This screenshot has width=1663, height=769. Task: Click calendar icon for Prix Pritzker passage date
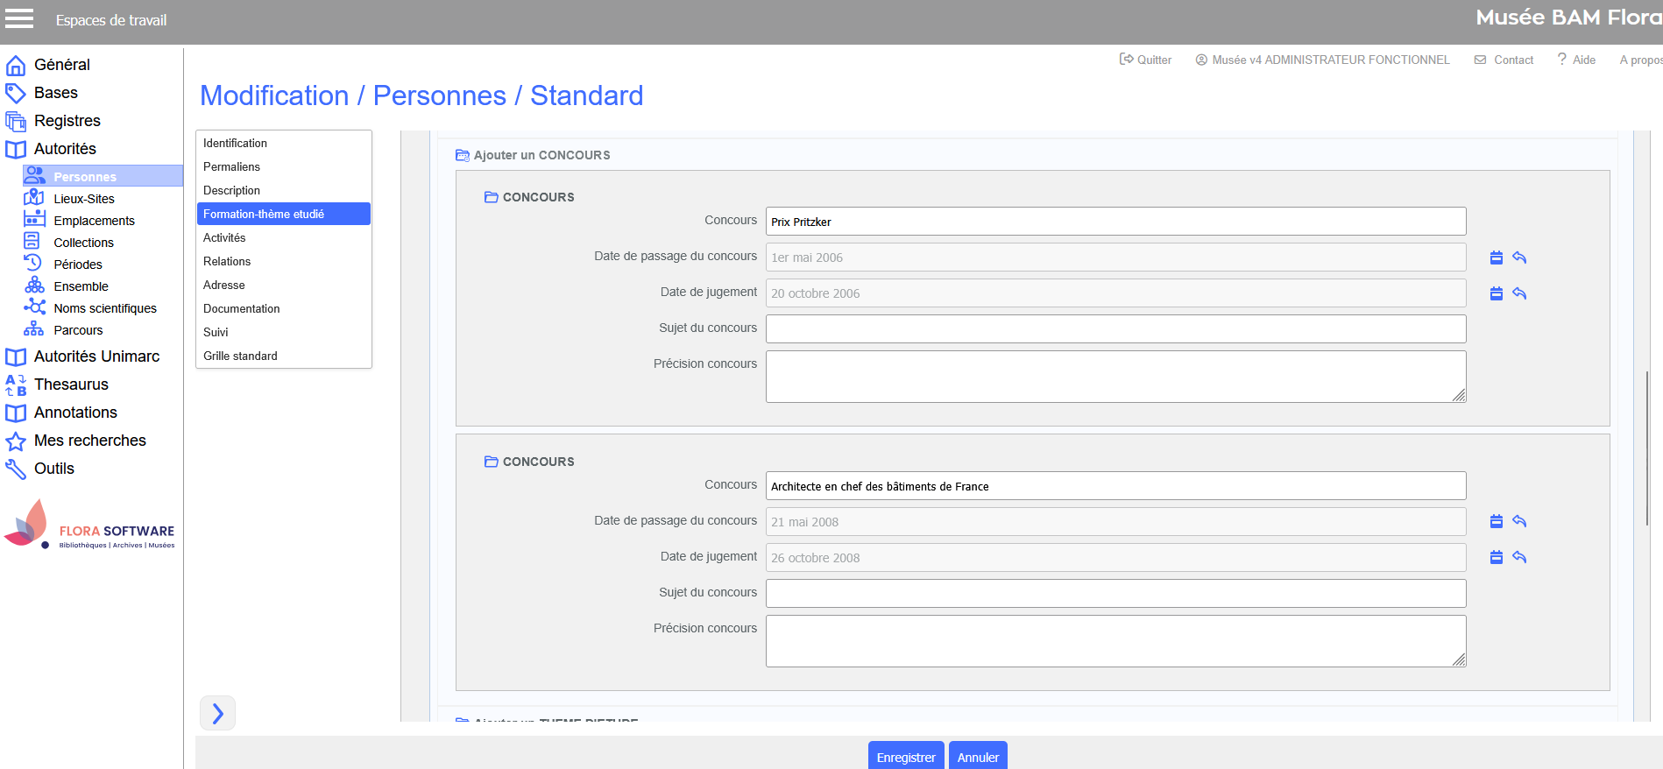coord(1497,258)
